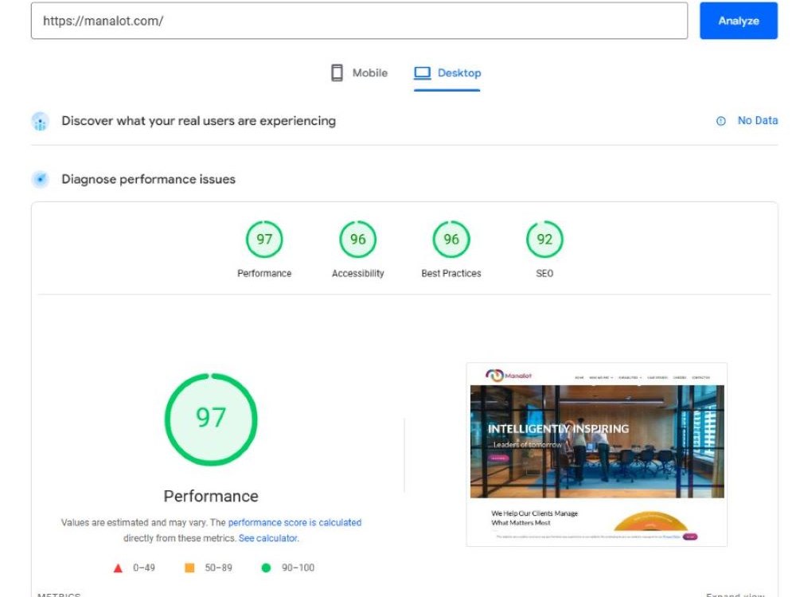This screenshot has height=597, width=796.
Task: Click the SEO label
Action: (544, 273)
